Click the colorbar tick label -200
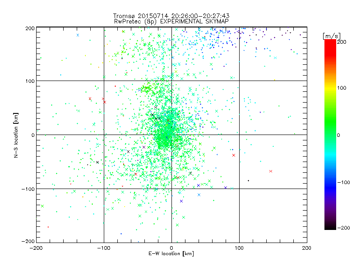 tap(343, 228)
